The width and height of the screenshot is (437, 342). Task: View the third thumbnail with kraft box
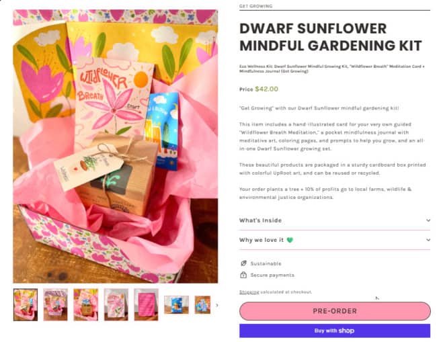click(86, 304)
